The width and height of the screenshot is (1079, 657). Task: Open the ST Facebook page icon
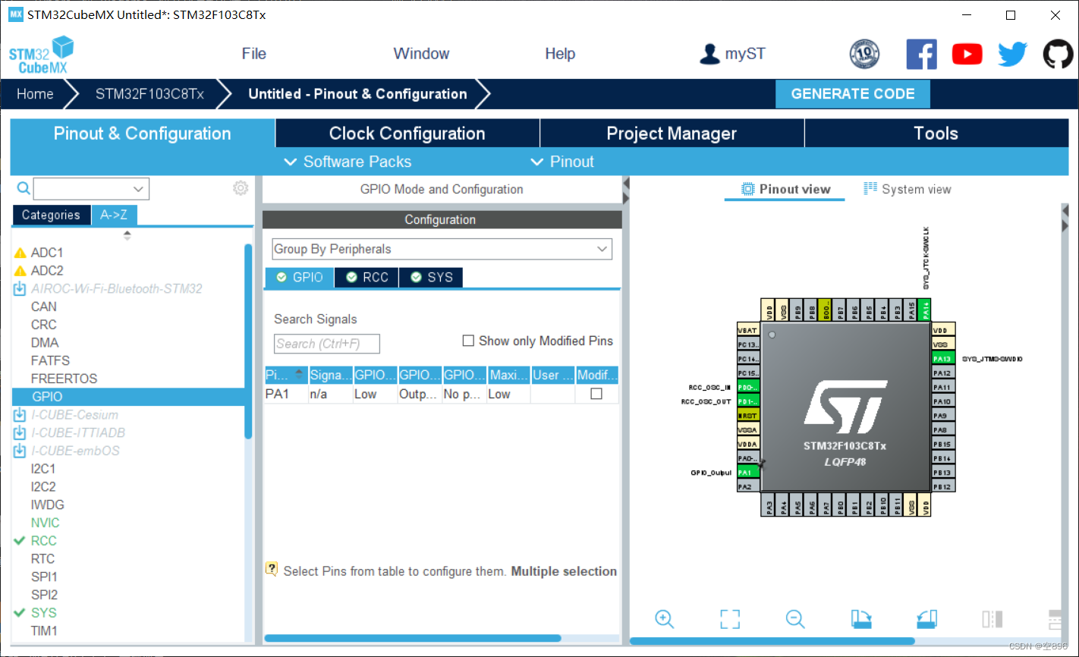921,54
